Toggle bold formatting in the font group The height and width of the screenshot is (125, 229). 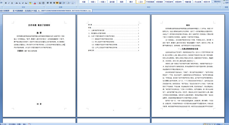[x=6, y=3]
